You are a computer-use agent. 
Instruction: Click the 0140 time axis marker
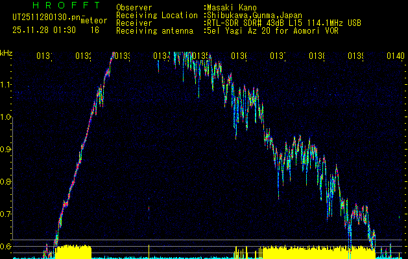(396, 56)
